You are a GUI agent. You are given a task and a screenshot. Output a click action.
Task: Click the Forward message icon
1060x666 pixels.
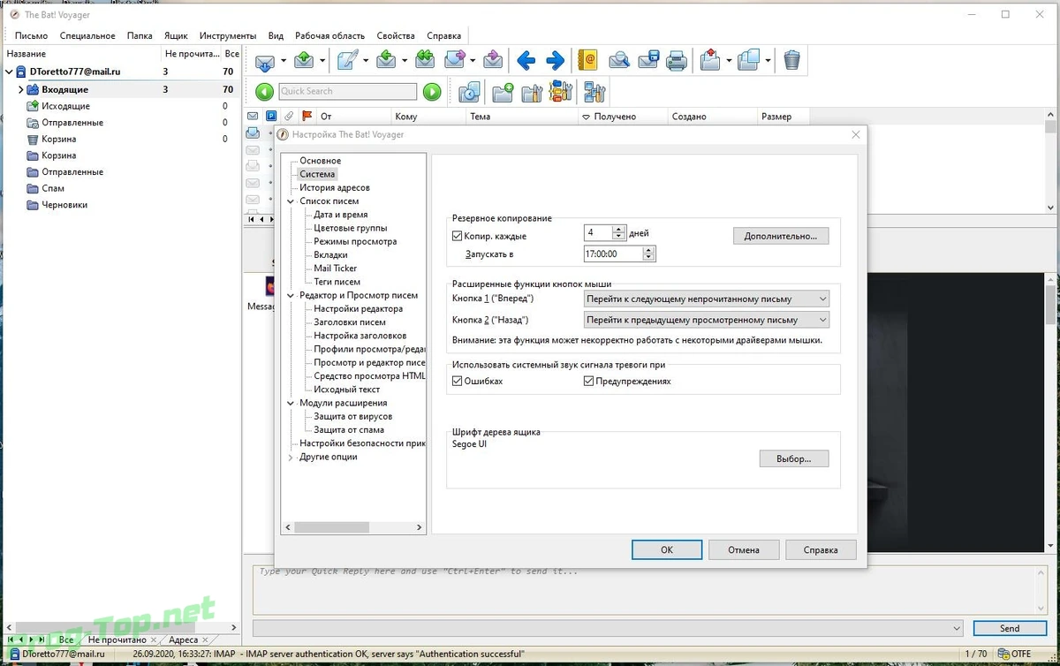454,60
